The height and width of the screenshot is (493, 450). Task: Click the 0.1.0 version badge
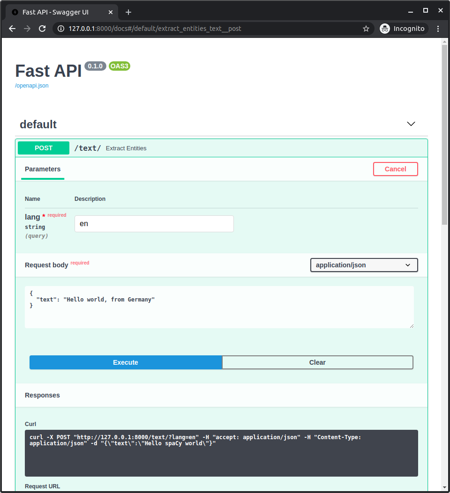(x=95, y=66)
